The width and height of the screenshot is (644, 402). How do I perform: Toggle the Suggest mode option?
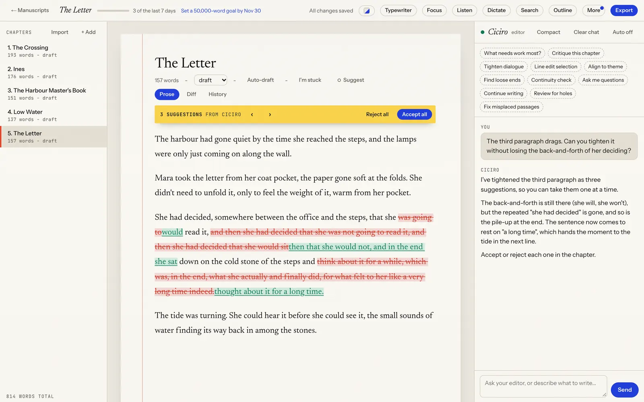pyautogui.click(x=351, y=80)
